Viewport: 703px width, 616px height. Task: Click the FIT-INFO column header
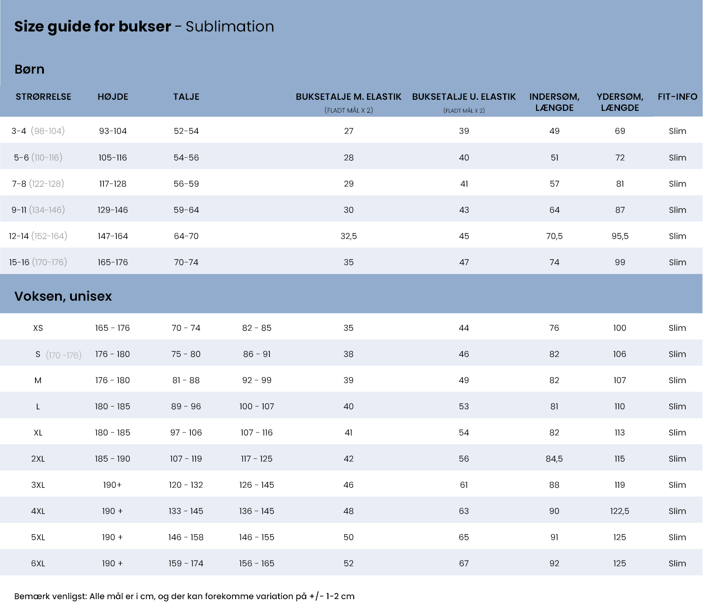pos(677,97)
